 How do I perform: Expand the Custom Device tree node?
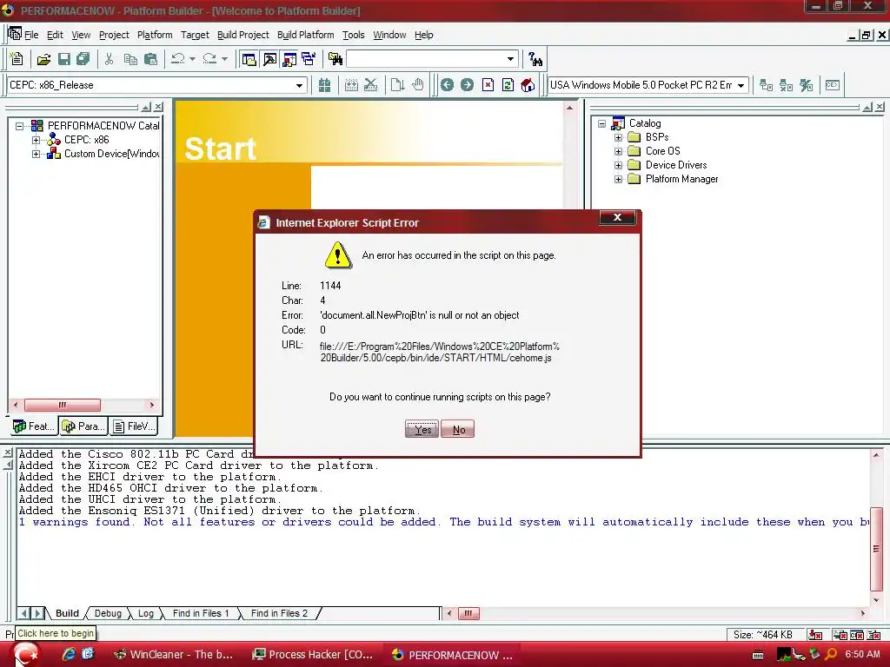(36, 154)
